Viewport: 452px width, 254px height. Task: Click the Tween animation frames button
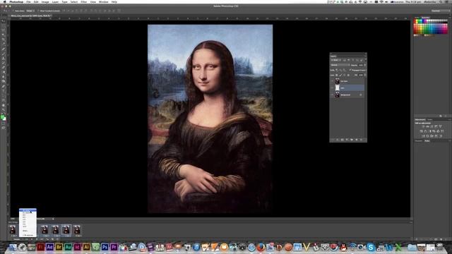point(47,239)
